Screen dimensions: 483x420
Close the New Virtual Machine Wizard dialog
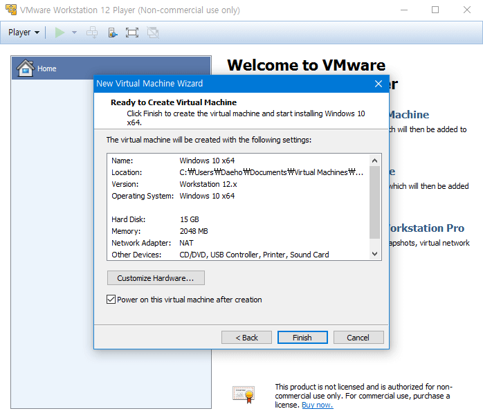[x=379, y=84]
